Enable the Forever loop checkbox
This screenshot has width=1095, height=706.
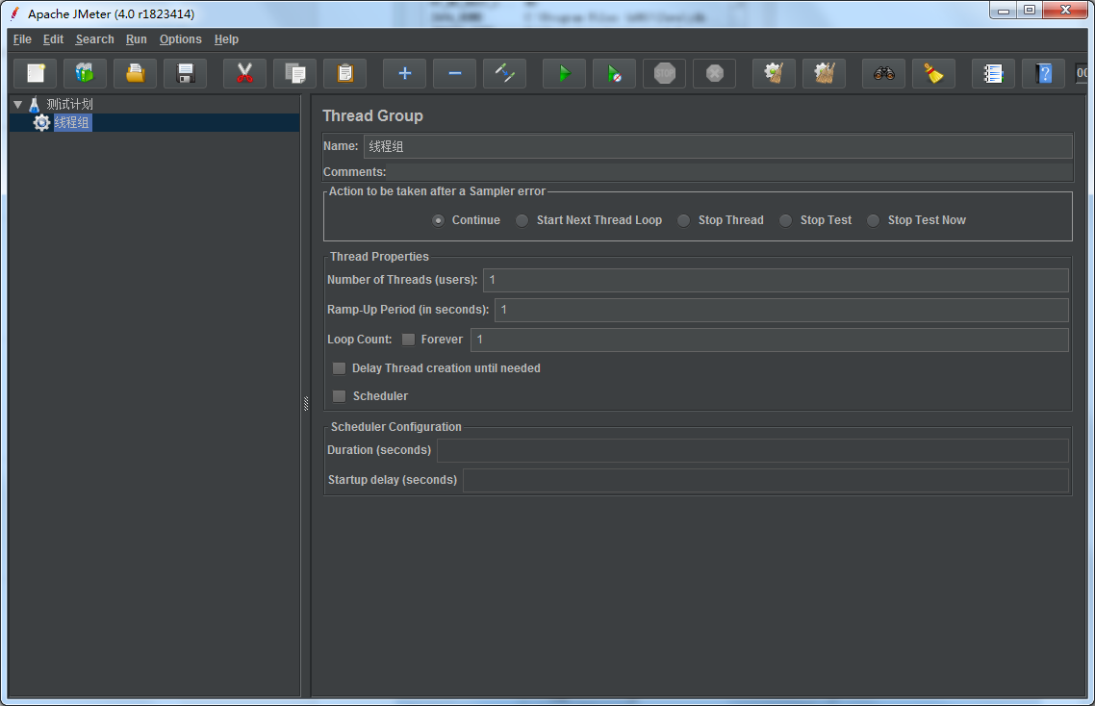409,340
